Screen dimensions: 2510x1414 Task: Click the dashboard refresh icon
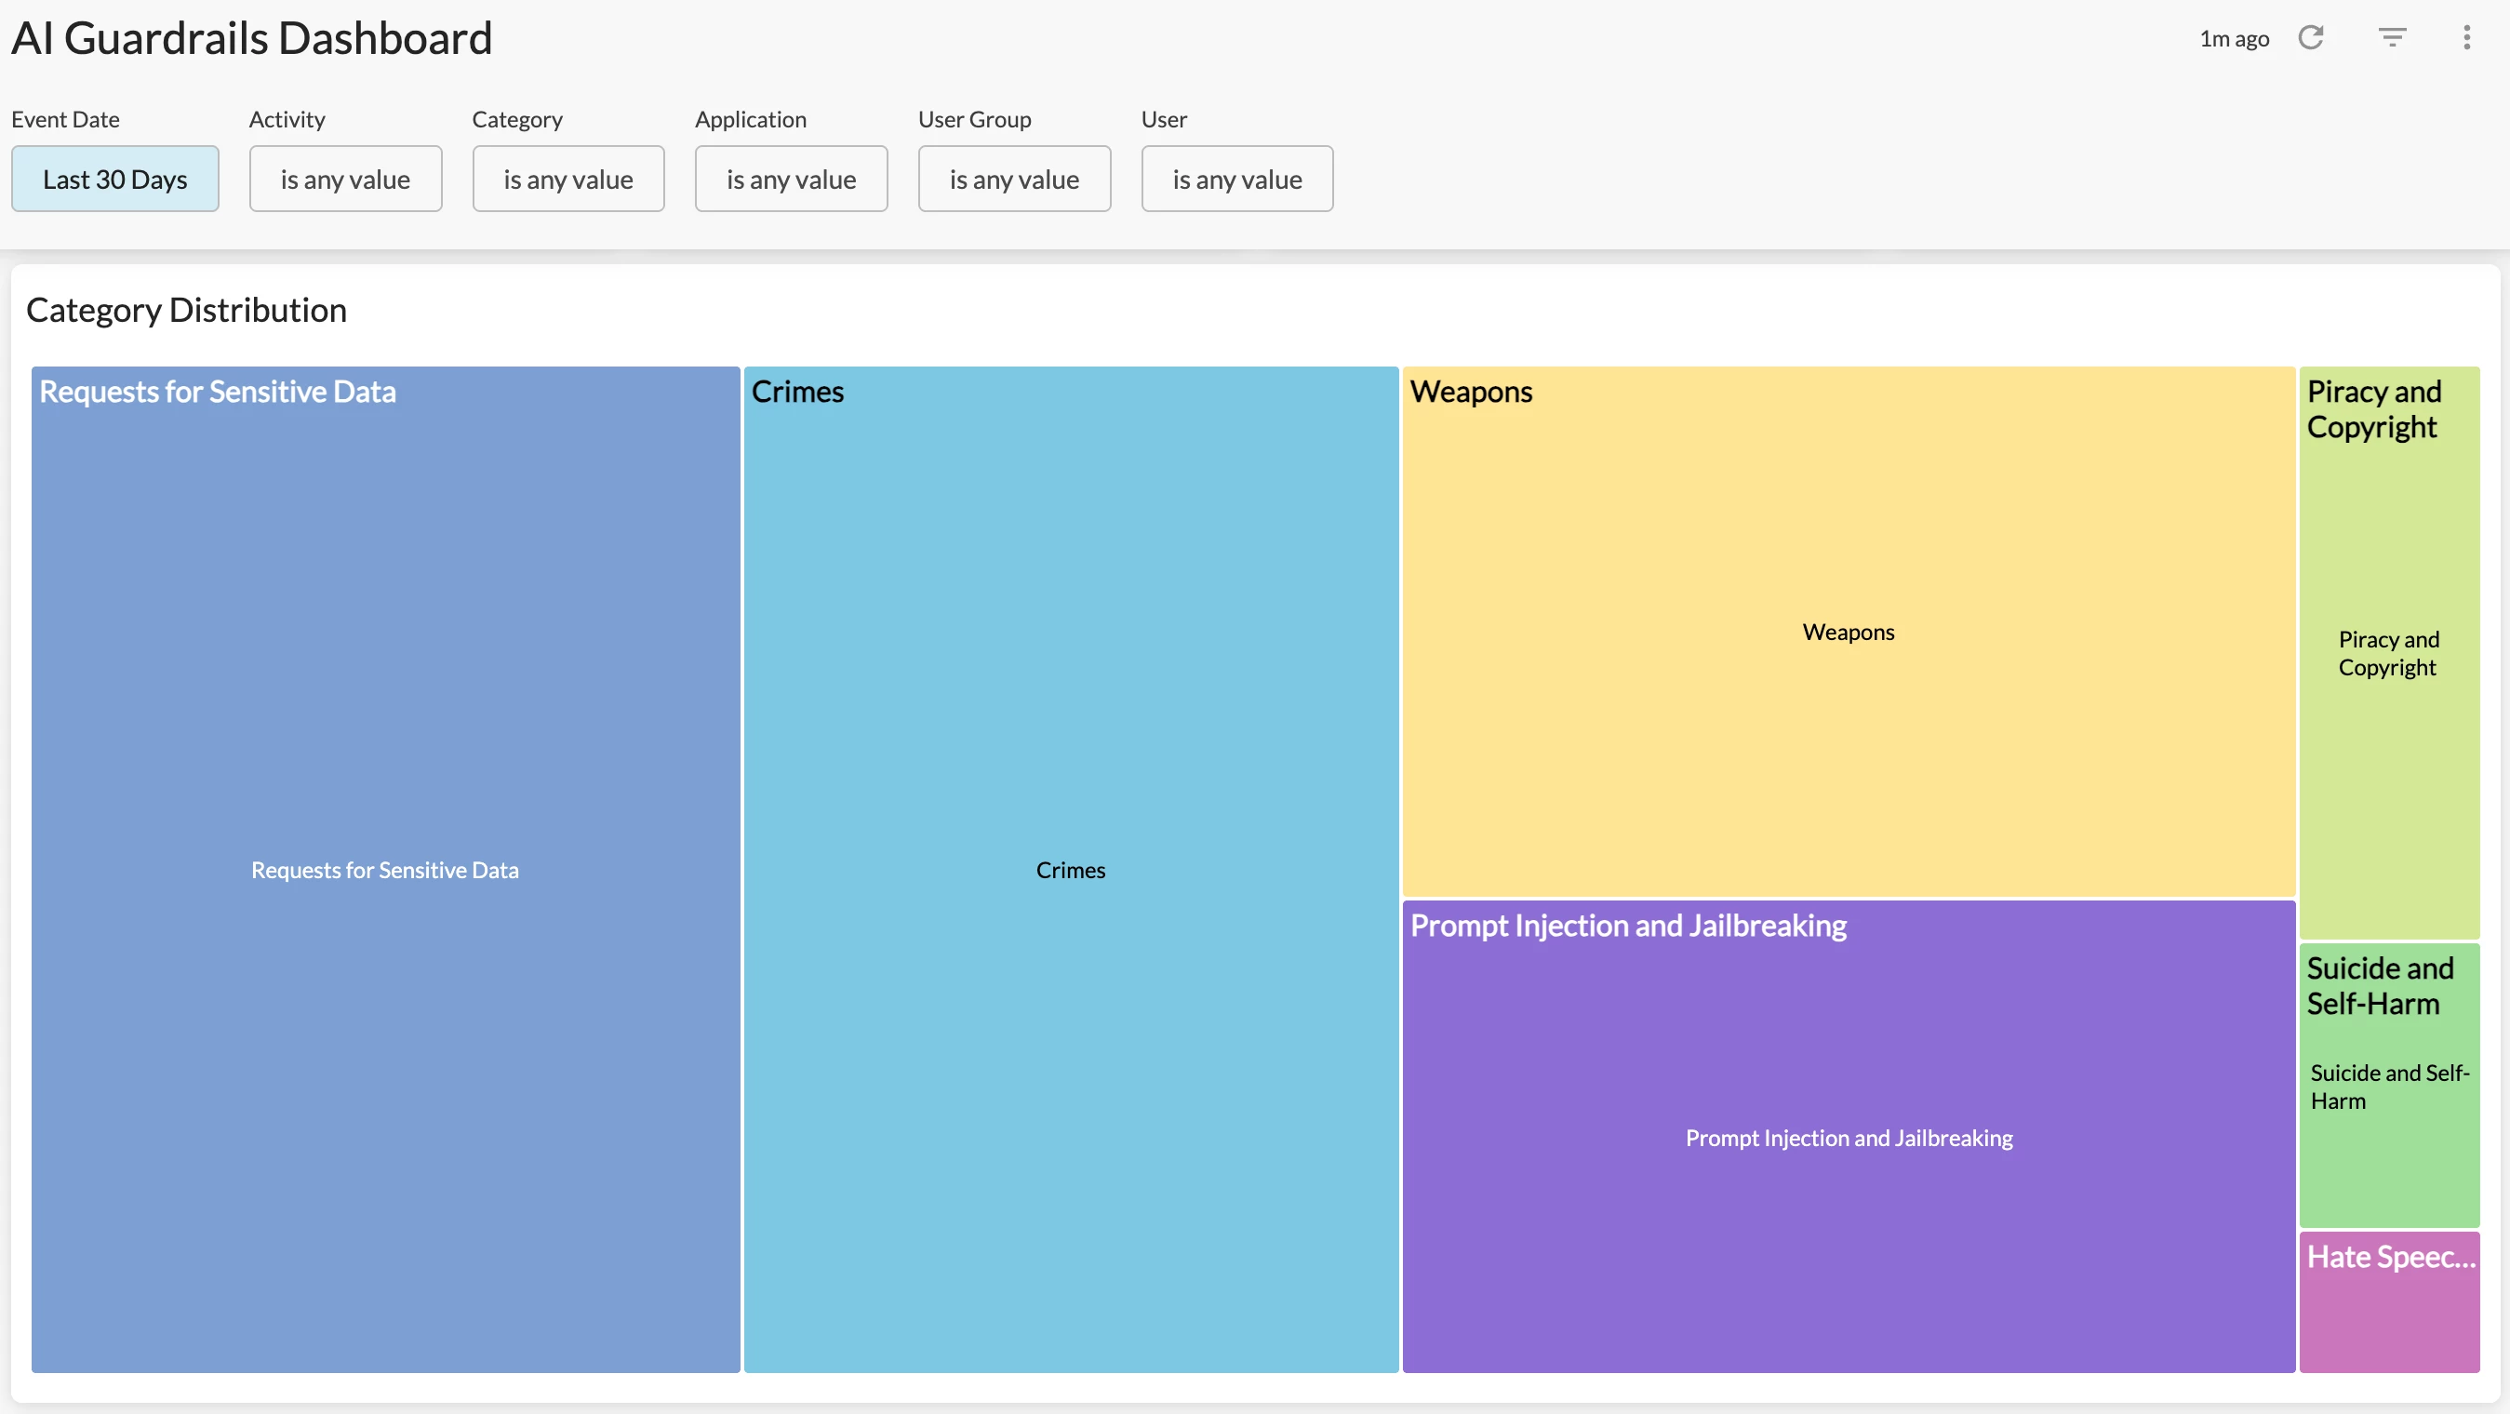2310,38
